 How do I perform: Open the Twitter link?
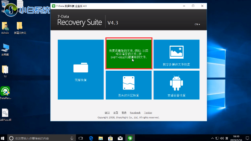(x=148, y=113)
